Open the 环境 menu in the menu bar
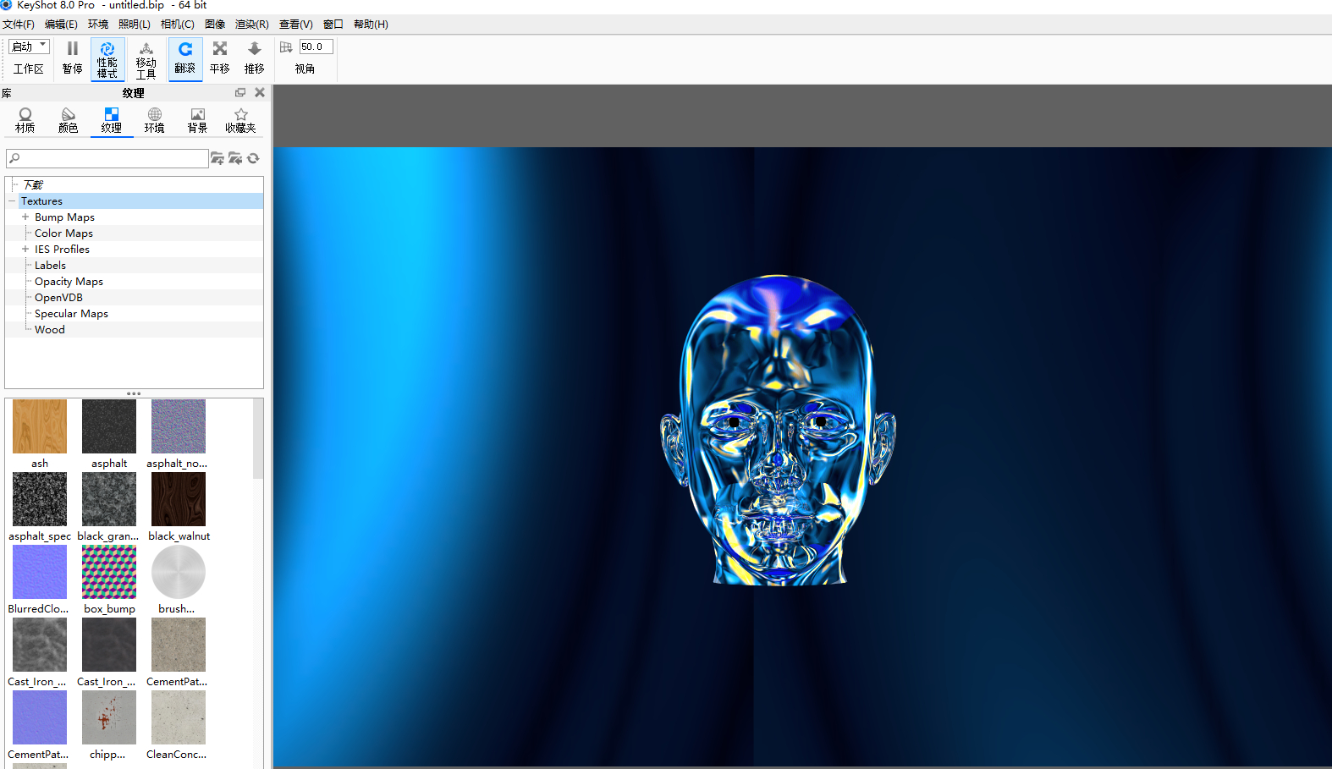The width and height of the screenshot is (1332, 769). tap(98, 25)
